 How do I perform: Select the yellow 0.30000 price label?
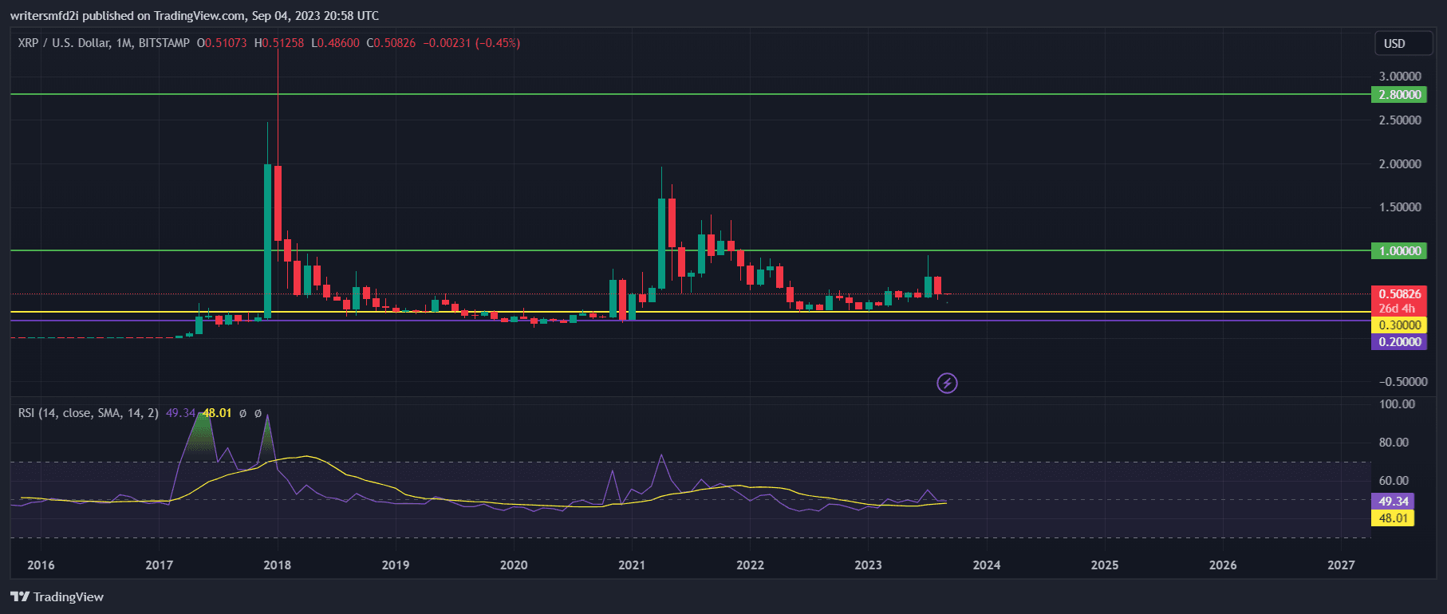[x=1400, y=325]
